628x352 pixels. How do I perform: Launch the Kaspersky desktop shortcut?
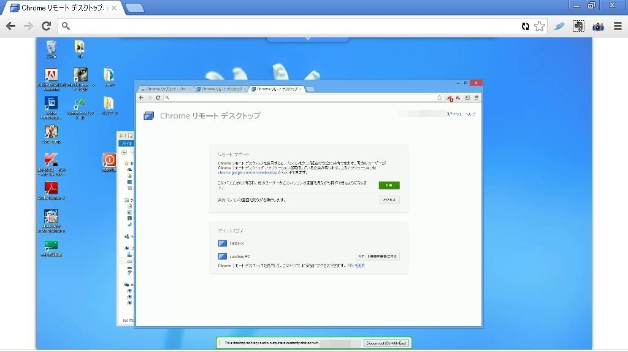pyautogui.click(x=52, y=164)
